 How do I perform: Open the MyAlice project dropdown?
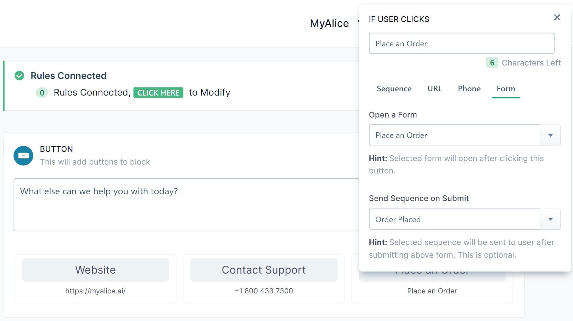point(330,23)
